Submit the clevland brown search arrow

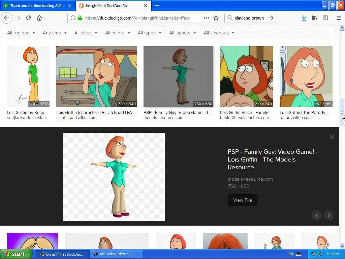pyautogui.click(x=271, y=18)
